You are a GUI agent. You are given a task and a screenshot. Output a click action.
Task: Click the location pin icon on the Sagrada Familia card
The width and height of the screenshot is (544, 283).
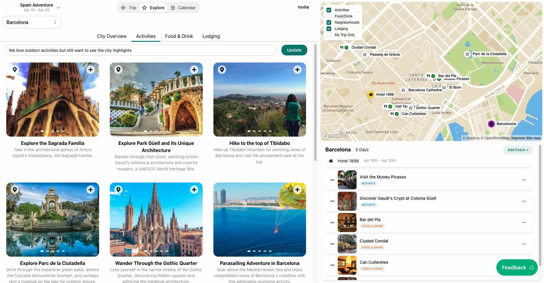(15, 69)
